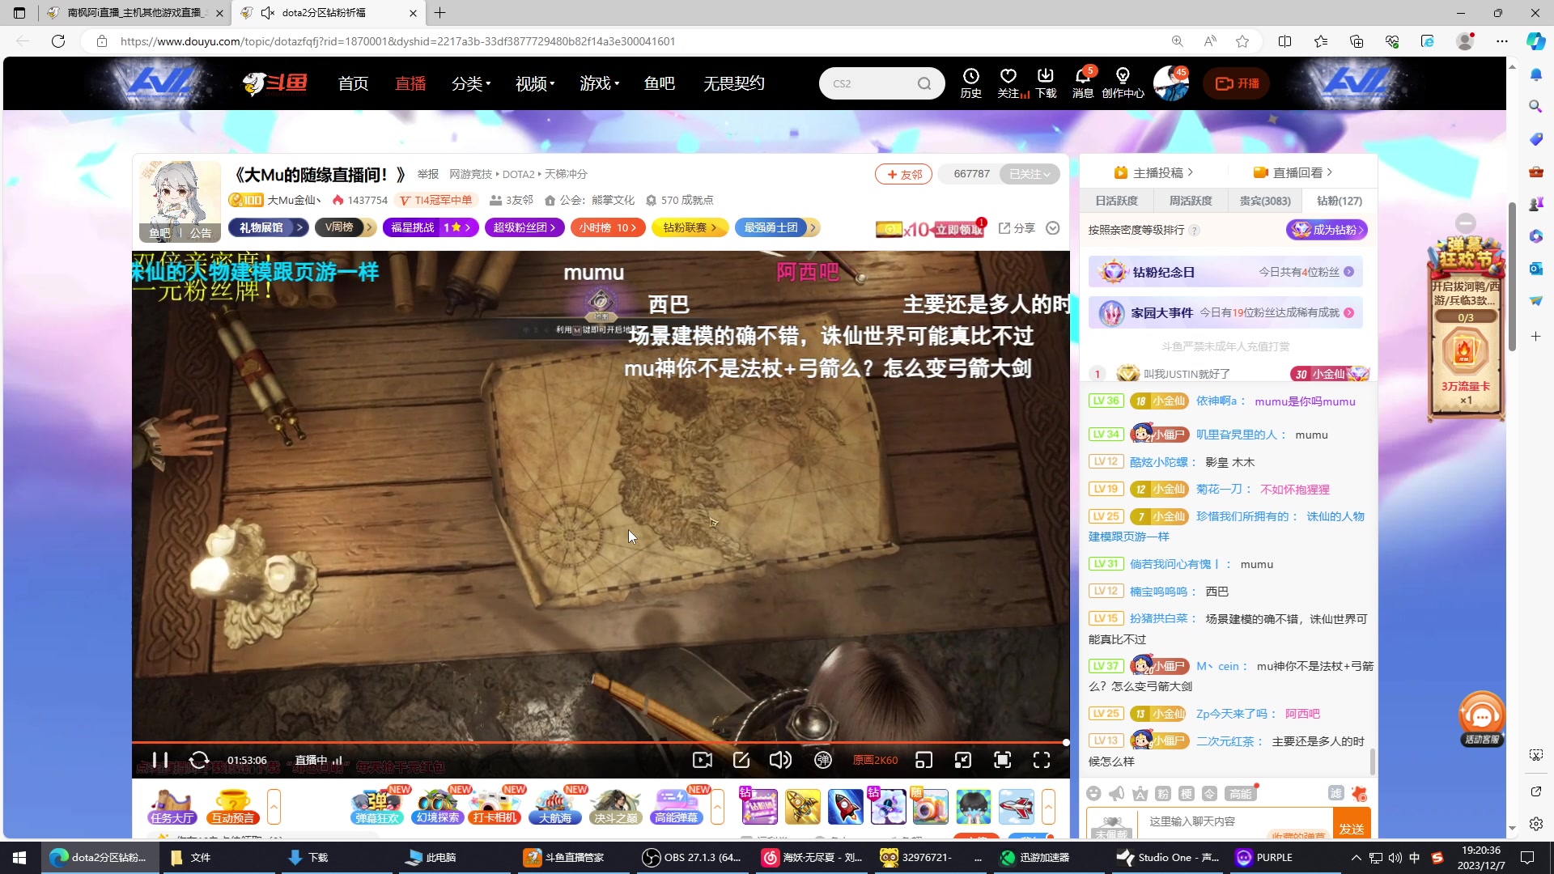Click the 粉 fan danmaku icon

pos(1163,794)
